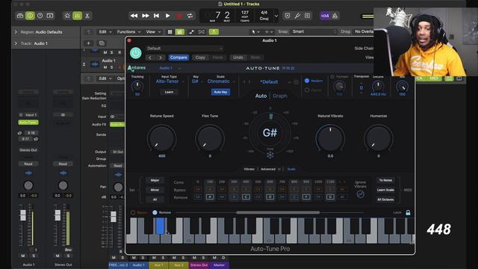Screen dimensions: 478x269
Task: Toggle the Automation curve icon
Action: tap(191, 31)
